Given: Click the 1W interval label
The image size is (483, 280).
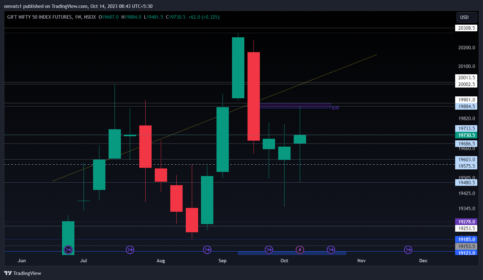Looking at the screenshot, I should [78, 17].
